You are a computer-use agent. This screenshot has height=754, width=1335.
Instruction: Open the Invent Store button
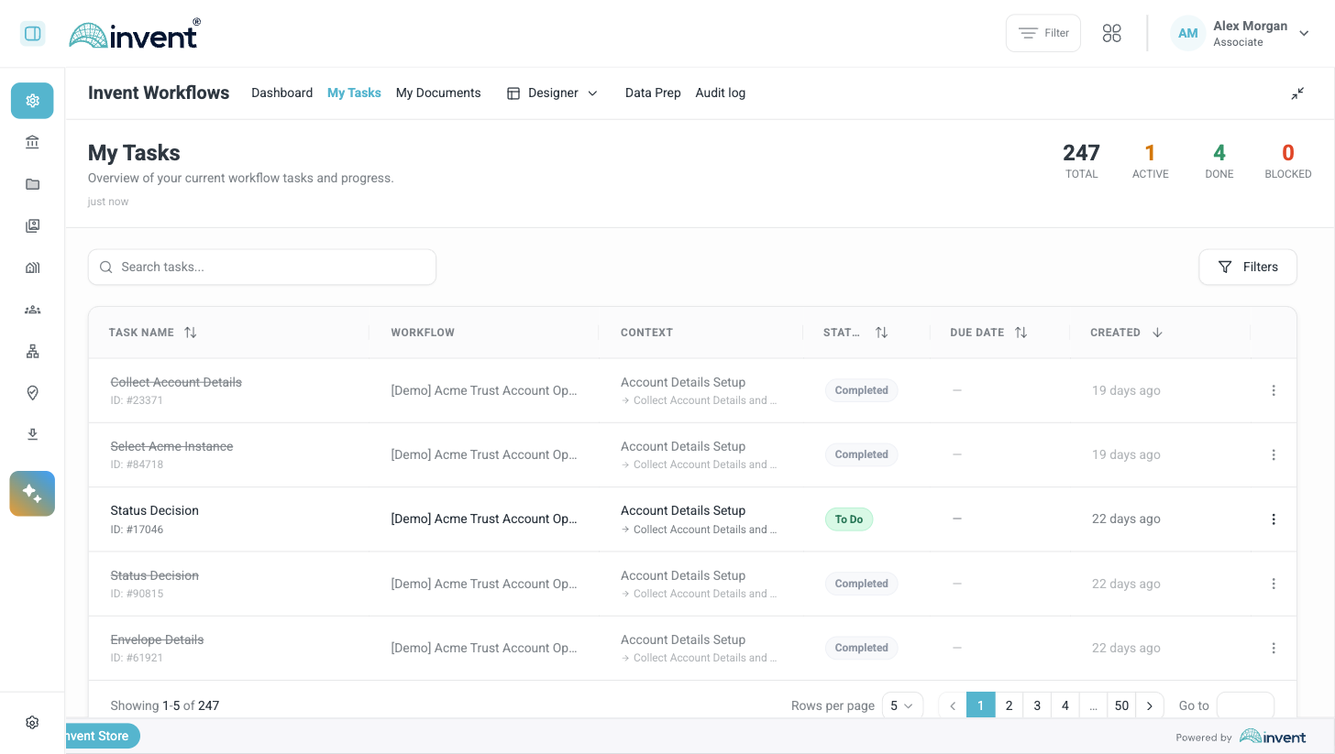(x=102, y=736)
